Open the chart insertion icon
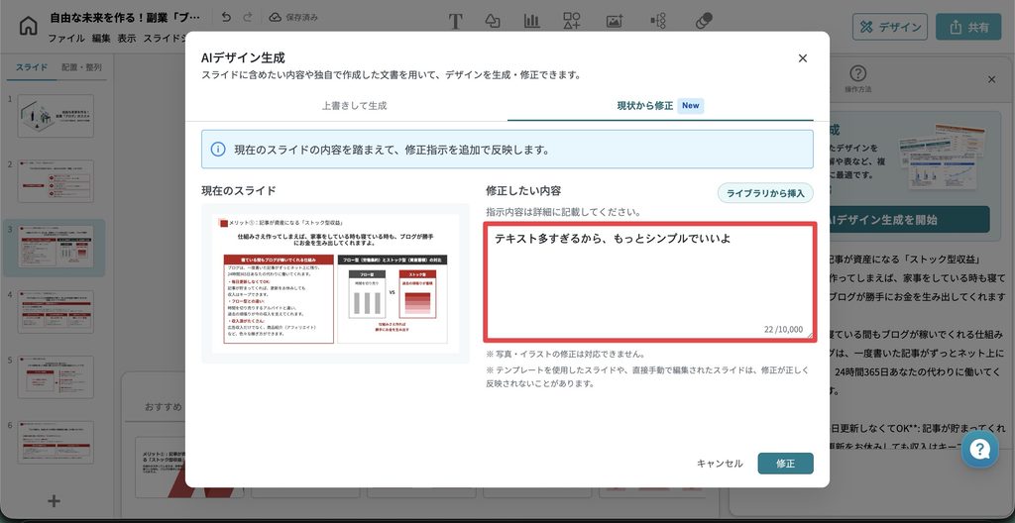Screen dimensions: 1015x523 531,22
